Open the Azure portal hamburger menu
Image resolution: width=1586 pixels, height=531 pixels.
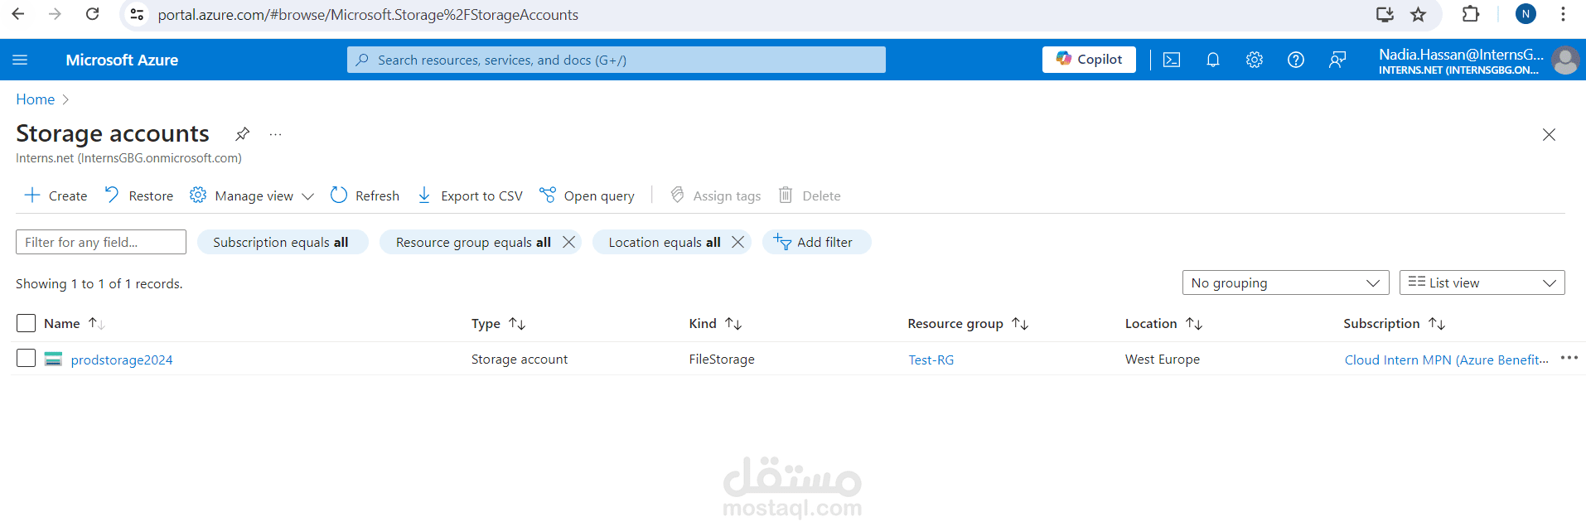point(20,60)
